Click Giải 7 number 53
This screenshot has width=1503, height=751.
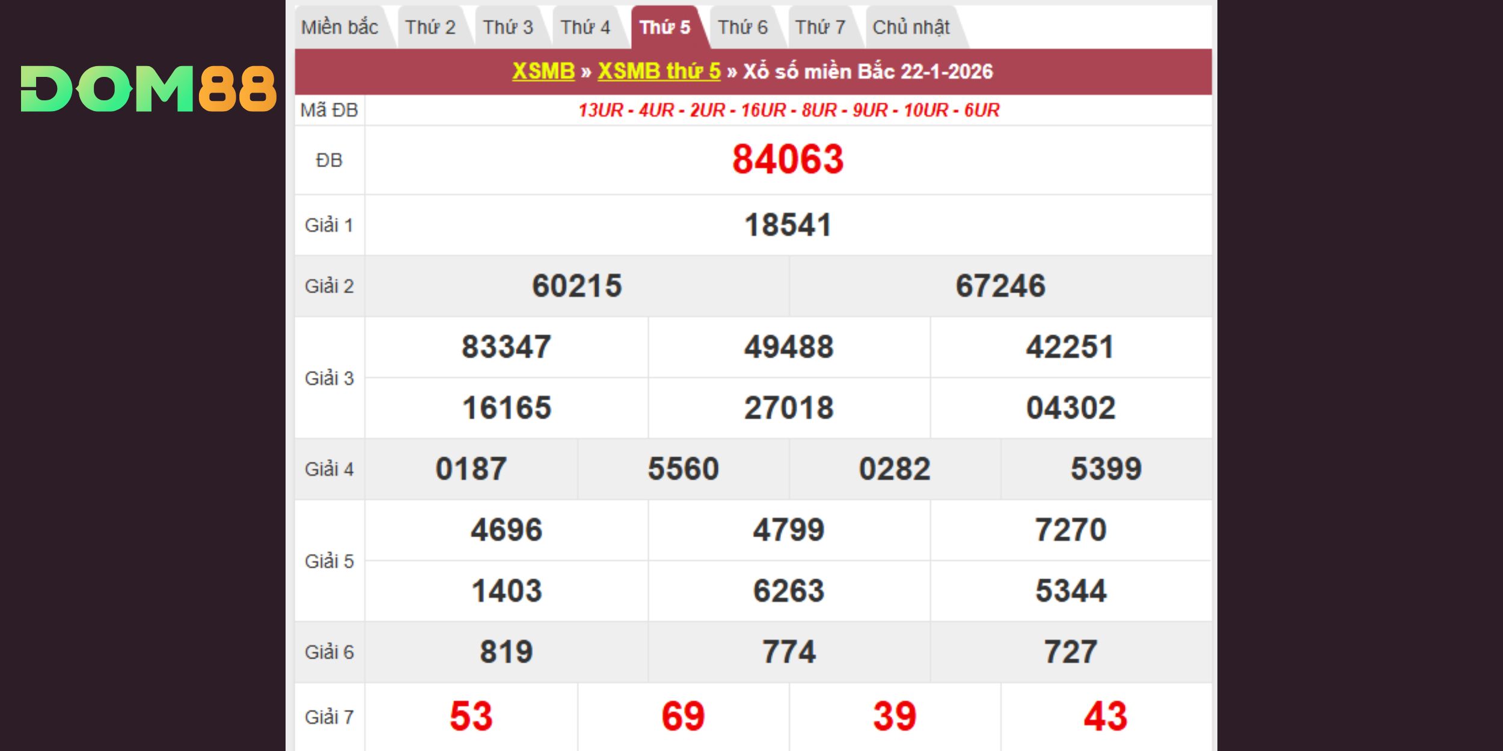point(471,716)
